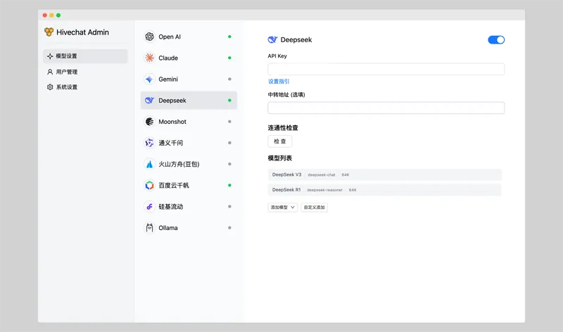
Task: Open 模型设置 in the sidebar
Action: pos(66,56)
